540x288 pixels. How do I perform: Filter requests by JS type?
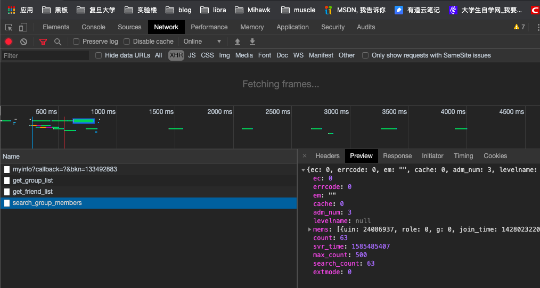pos(192,55)
